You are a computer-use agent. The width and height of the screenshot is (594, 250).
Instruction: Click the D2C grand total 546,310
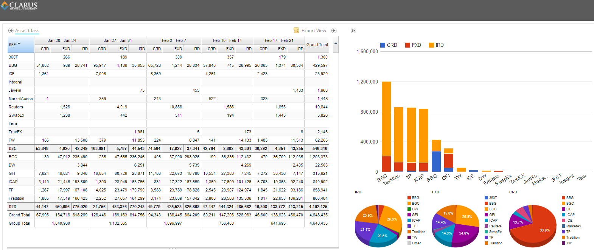[320, 148]
